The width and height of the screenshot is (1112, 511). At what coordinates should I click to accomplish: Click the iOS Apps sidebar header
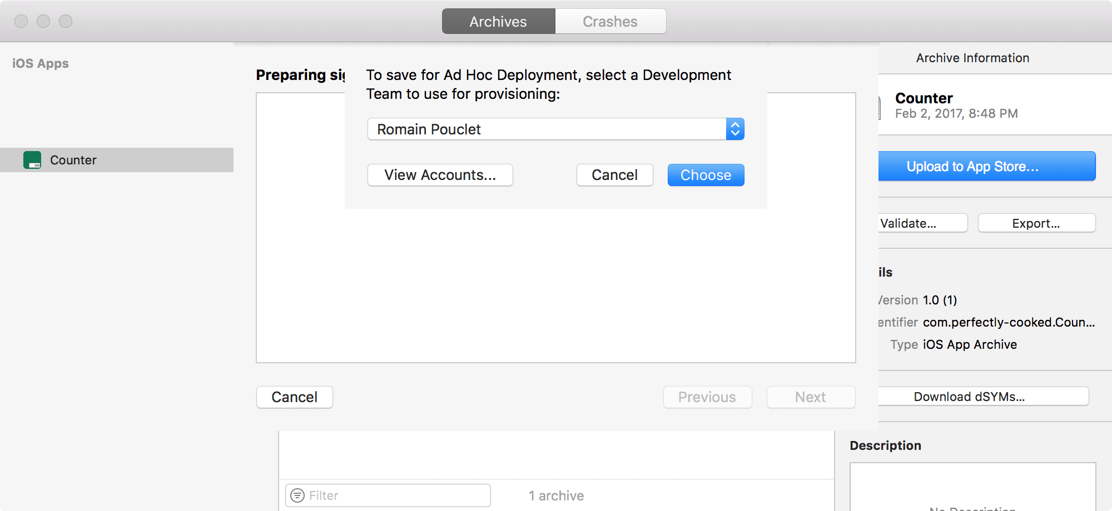pyautogui.click(x=41, y=63)
